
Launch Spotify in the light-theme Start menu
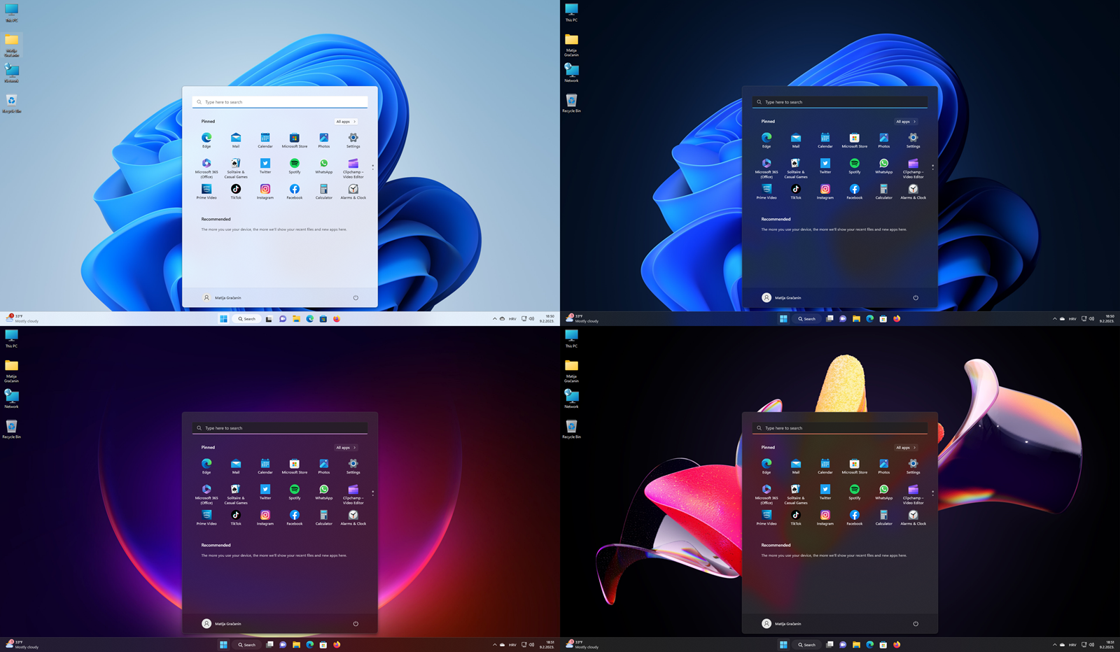pyautogui.click(x=295, y=166)
